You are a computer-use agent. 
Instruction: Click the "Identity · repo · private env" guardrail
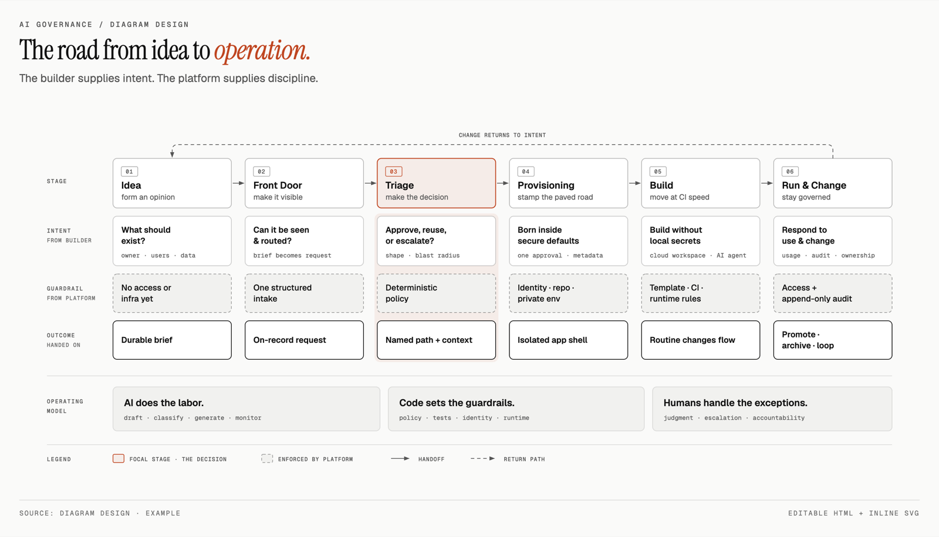coord(568,293)
